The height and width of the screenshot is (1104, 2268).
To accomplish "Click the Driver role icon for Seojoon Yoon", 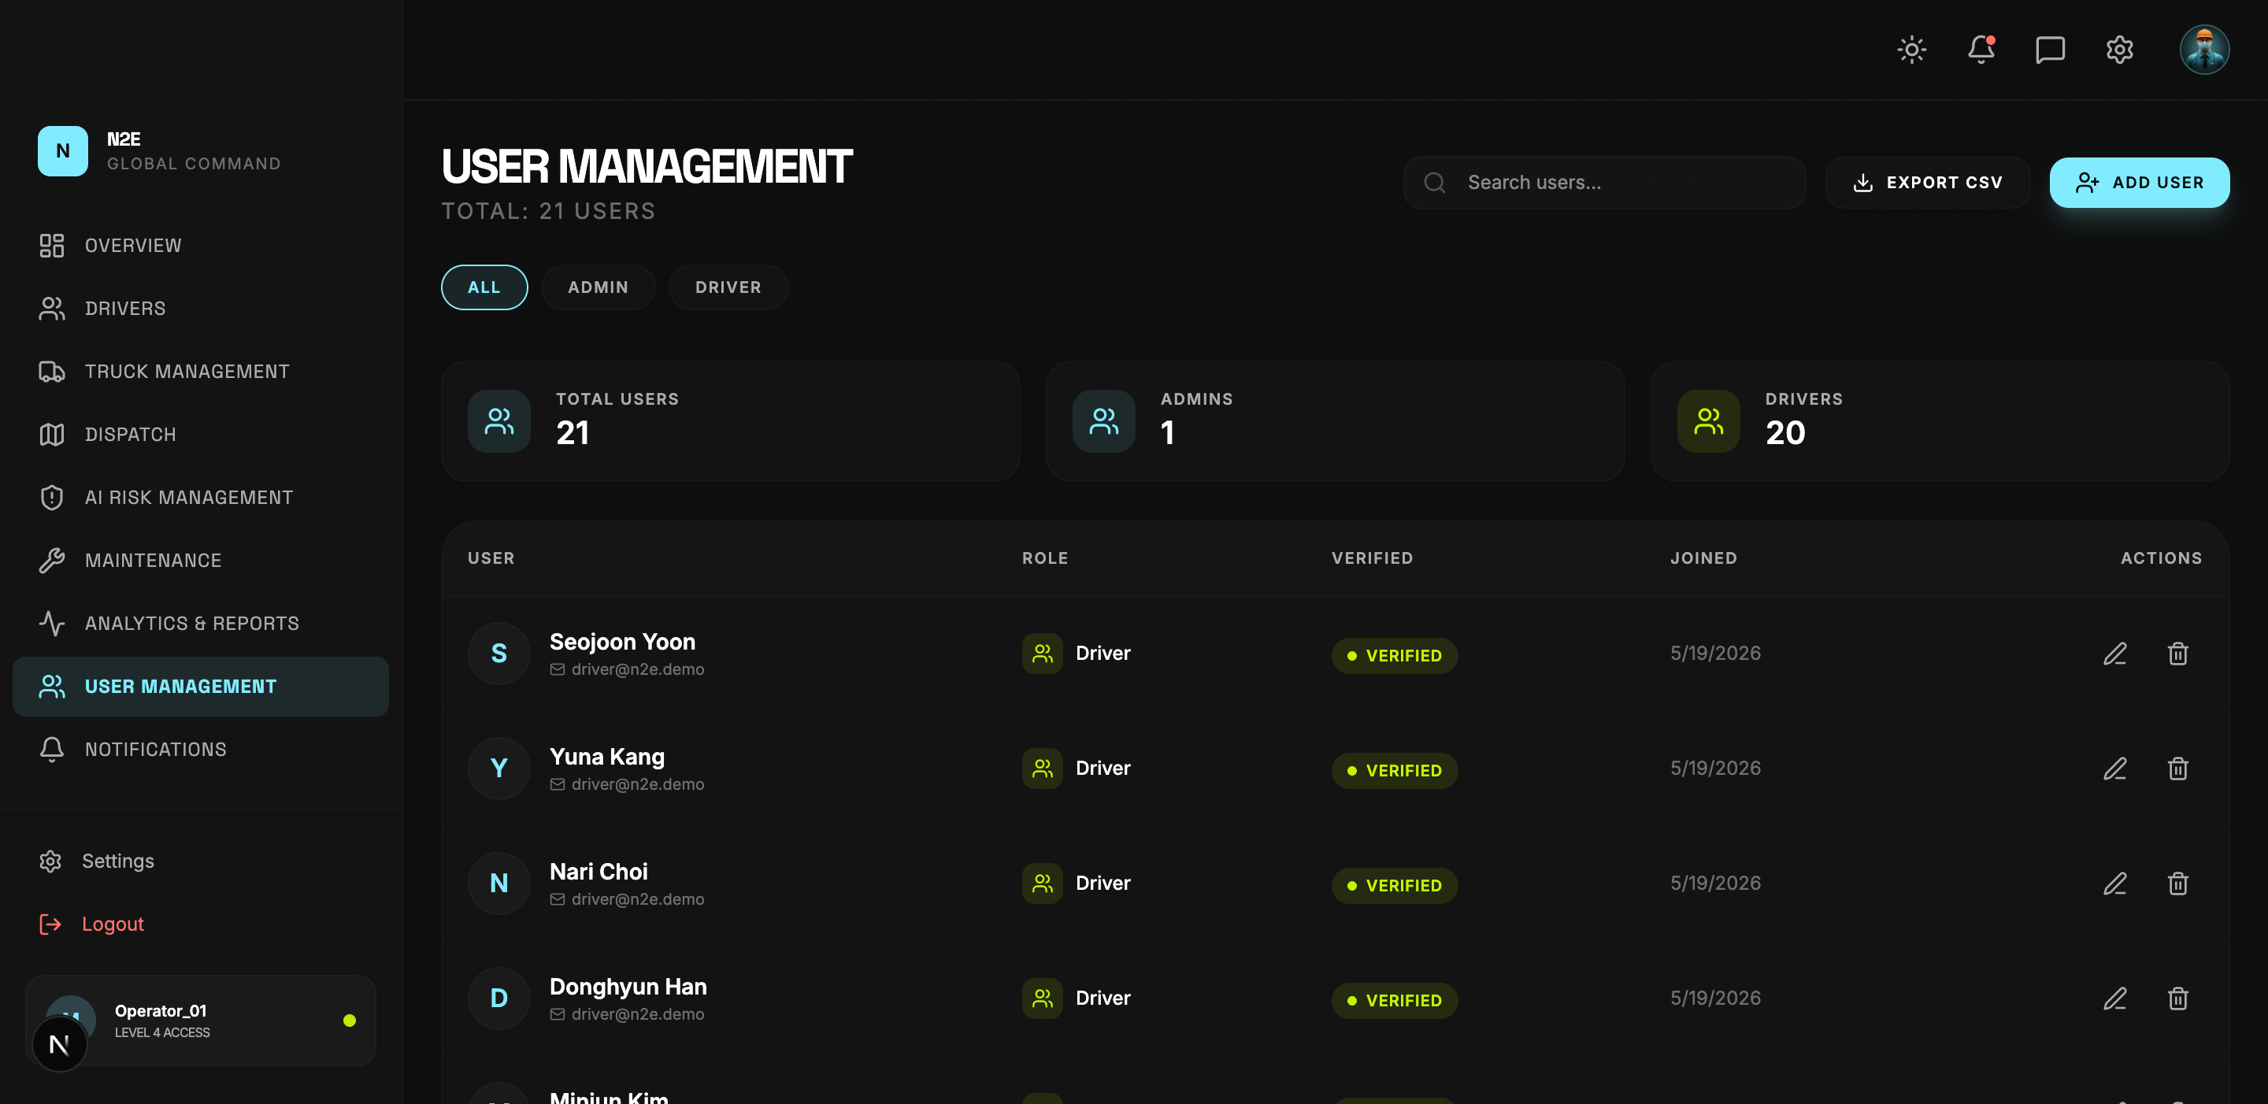I will (x=1043, y=654).
